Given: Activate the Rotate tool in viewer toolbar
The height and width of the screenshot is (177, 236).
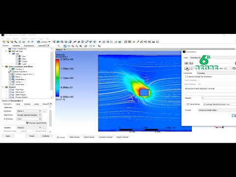Looking at the screenshot, I should pos(65,46).
